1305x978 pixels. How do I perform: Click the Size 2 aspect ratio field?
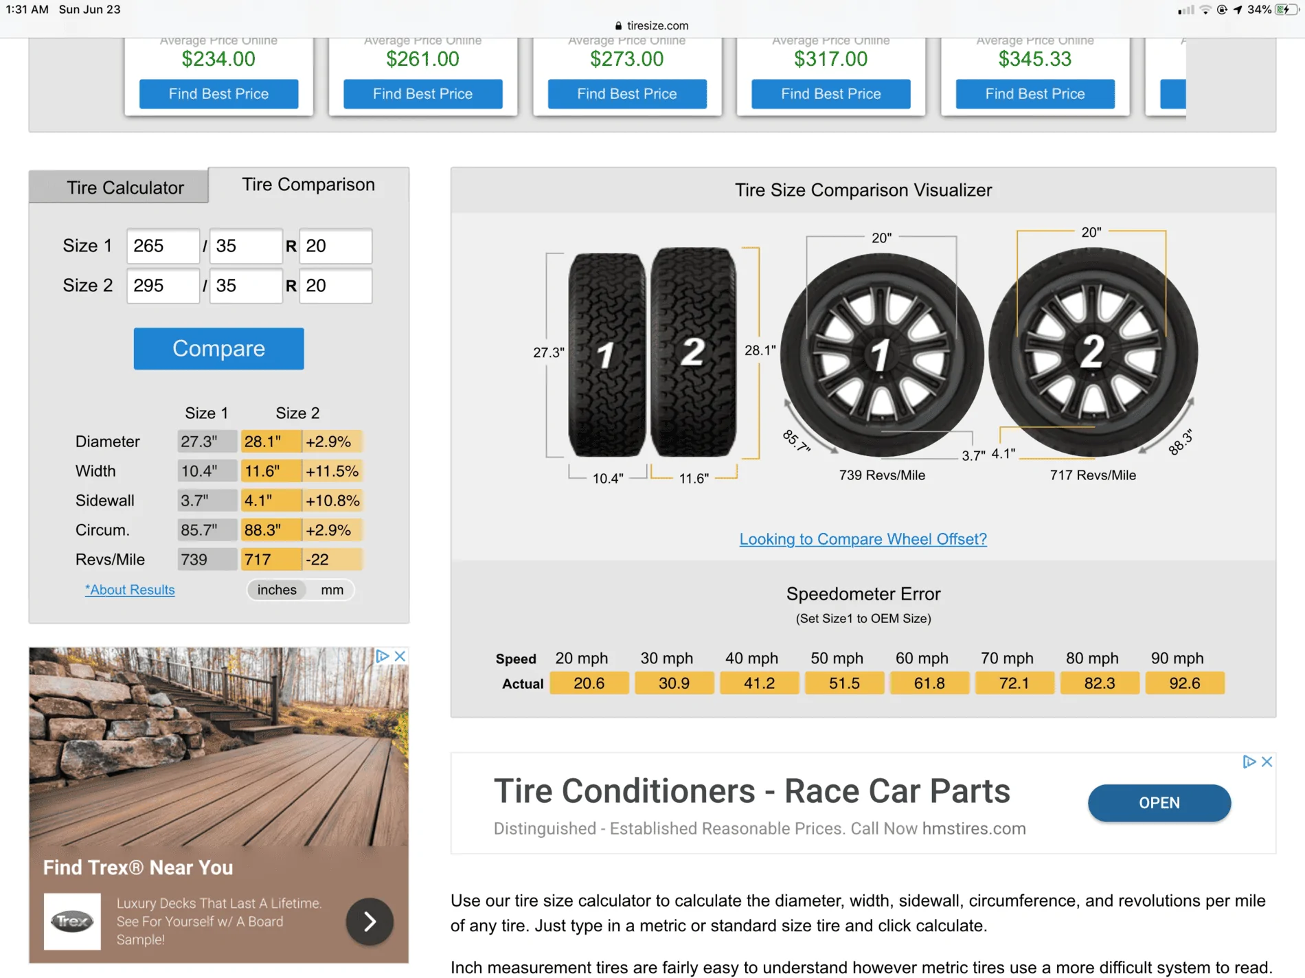tap(246, 286)
